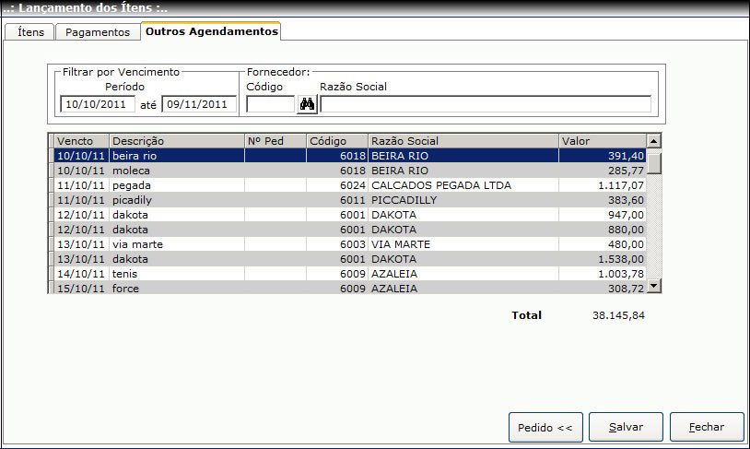Click the value 880,00
The width and height of the screenshot is (750, 449).
(x=626, y=230)
